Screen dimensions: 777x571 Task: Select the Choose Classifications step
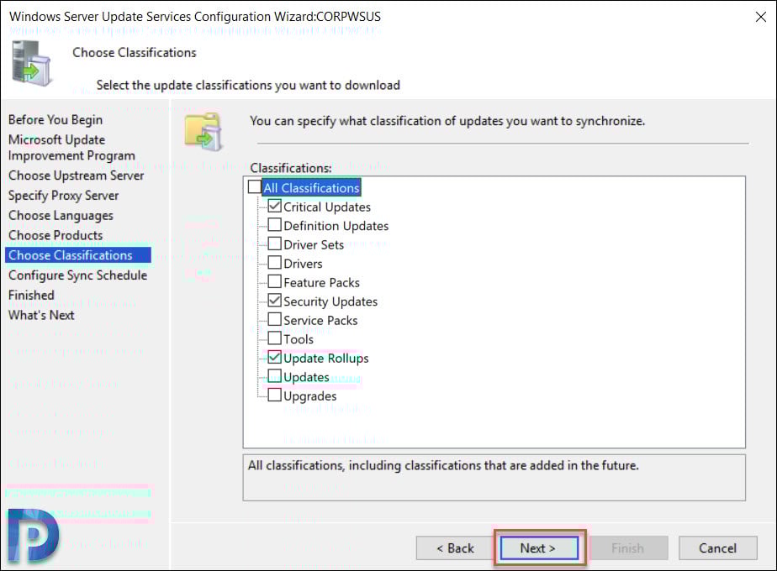tap(78, 255)
